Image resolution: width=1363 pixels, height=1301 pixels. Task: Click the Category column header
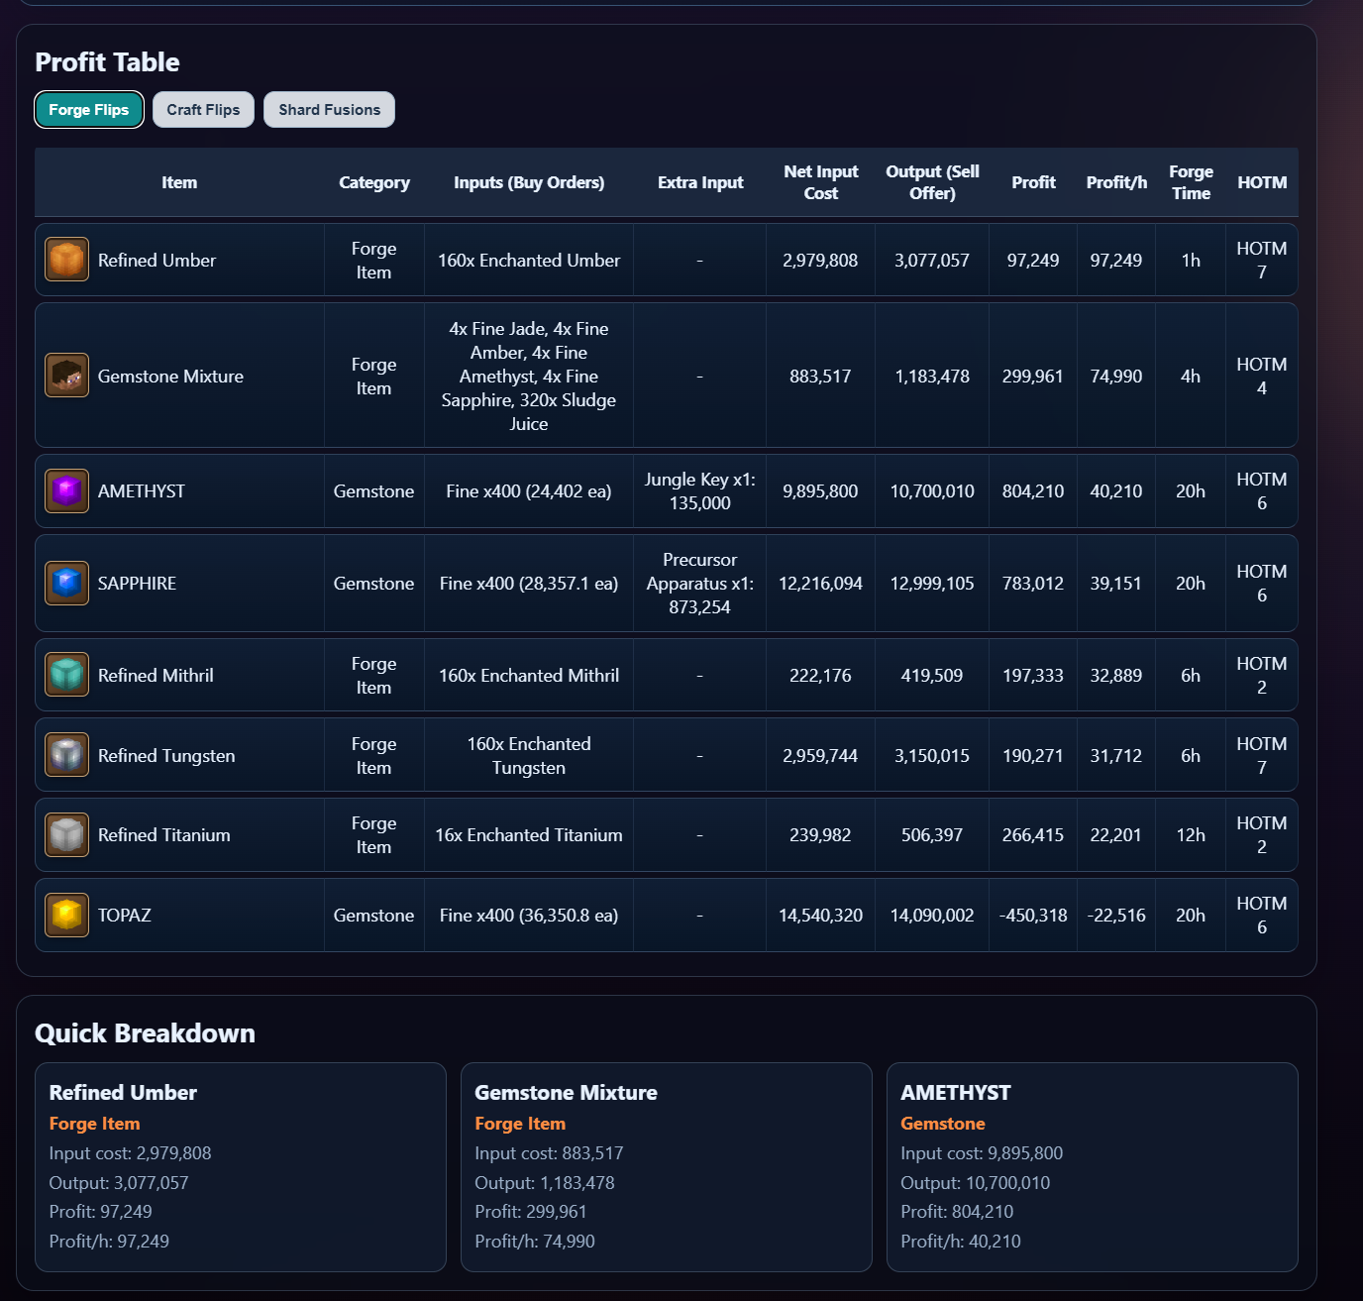pyautogui.click(x=374, y=182)
